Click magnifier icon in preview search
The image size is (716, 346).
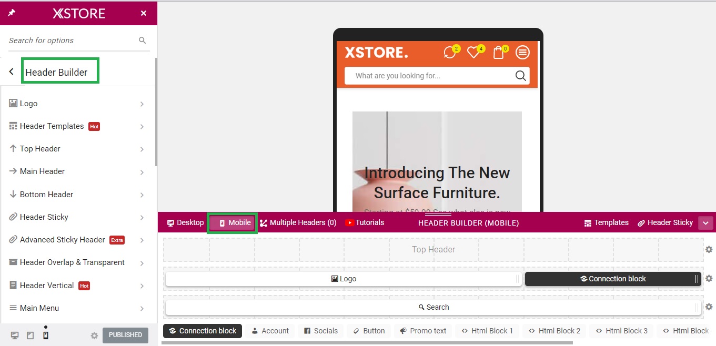(520, 76)
